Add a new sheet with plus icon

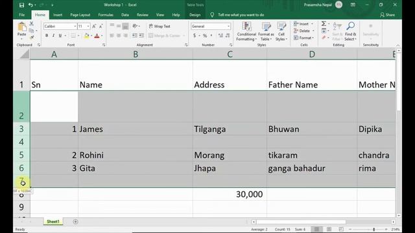coord(75,221)
